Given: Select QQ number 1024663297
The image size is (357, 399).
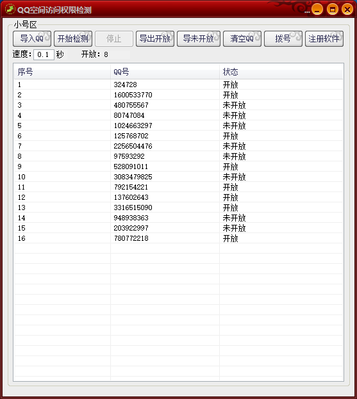Looking at the screenshot, I should (133, 126).
